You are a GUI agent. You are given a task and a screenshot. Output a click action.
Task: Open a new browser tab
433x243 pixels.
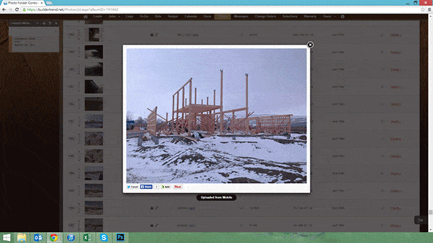pyautogui.click(x=49, y=3)
